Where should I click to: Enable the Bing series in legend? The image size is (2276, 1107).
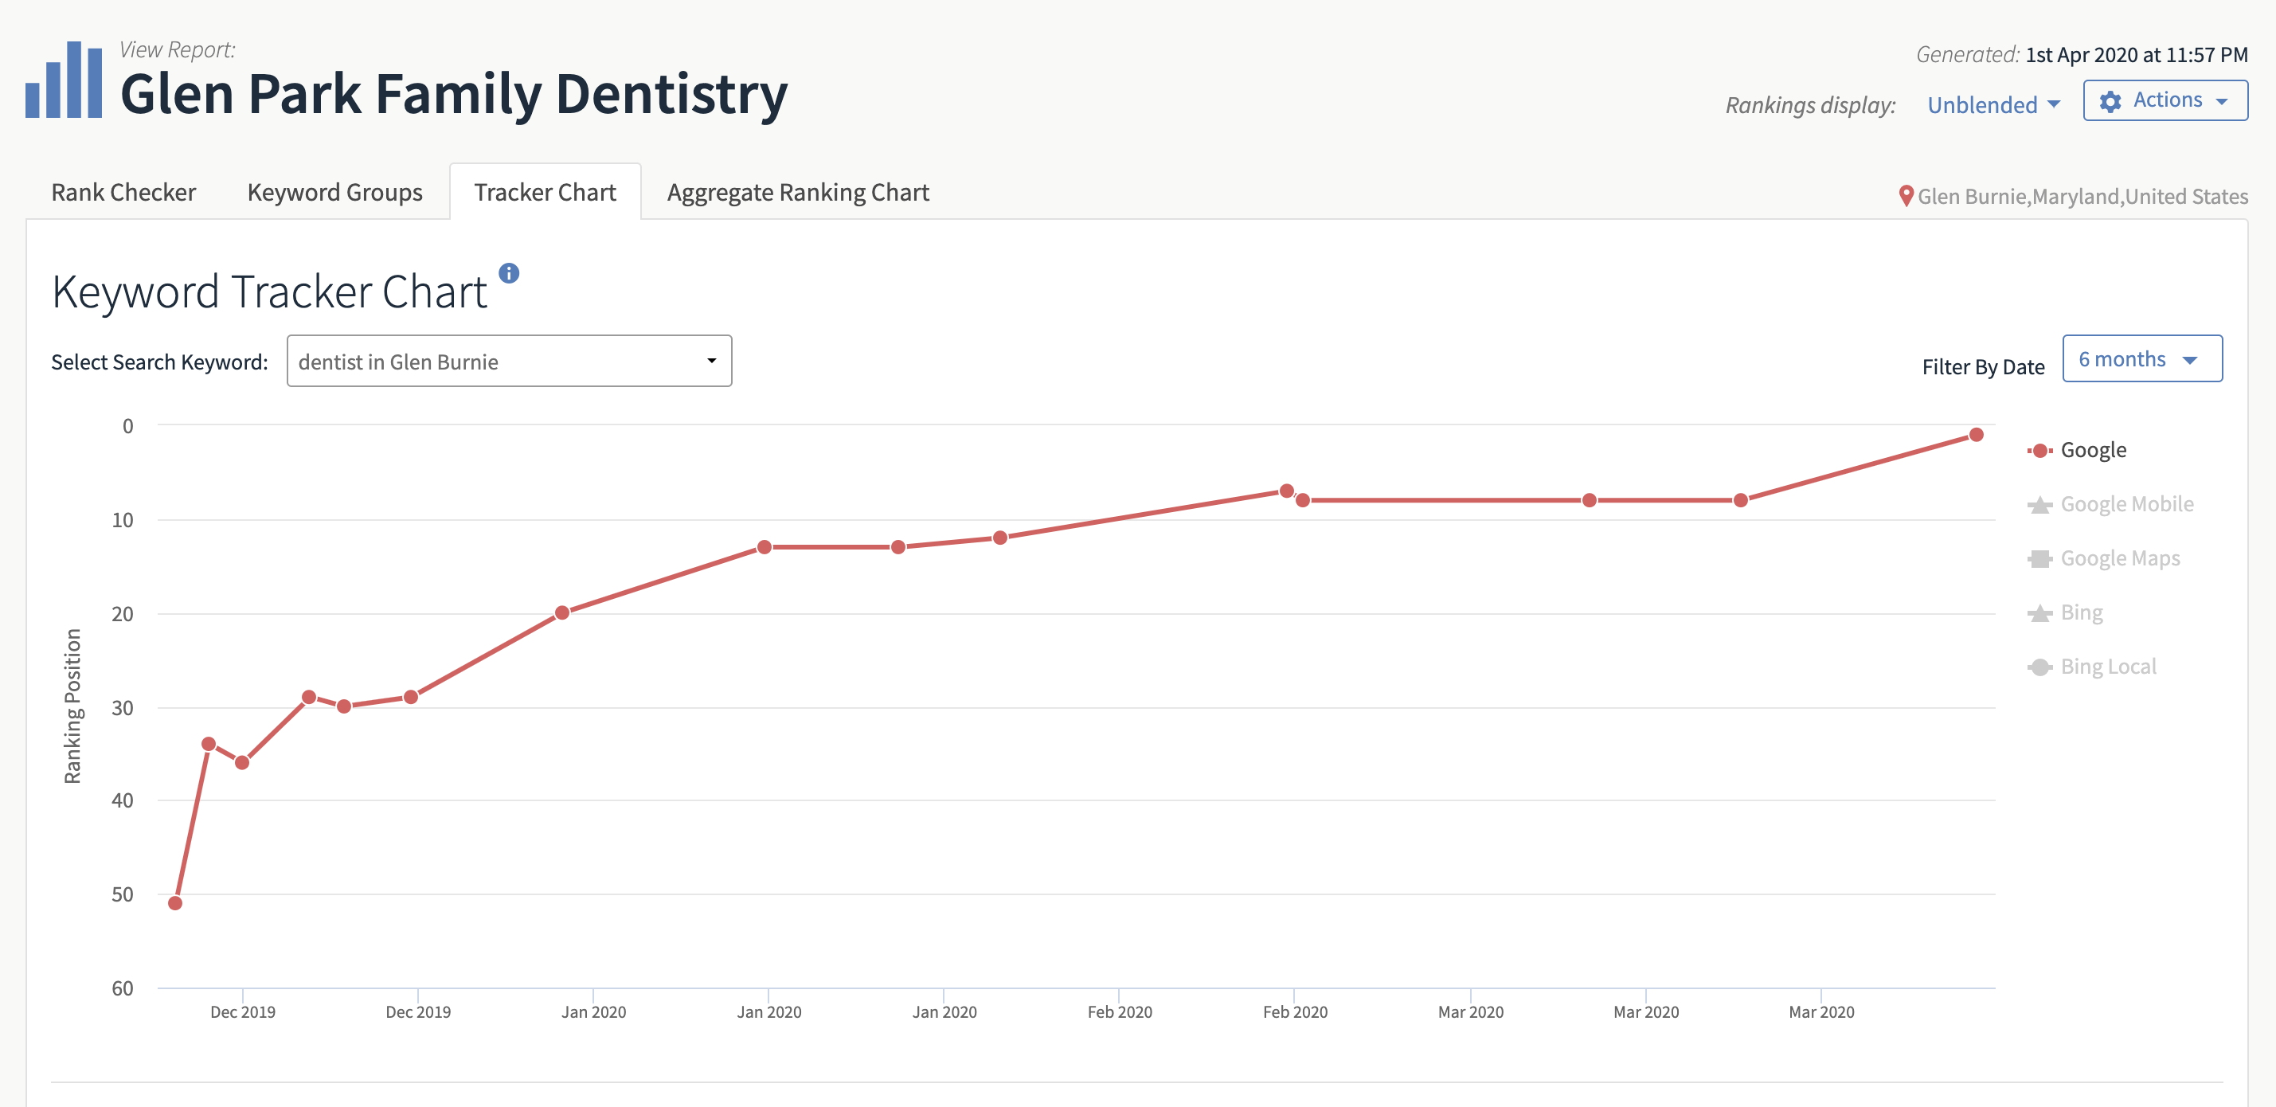2081,613
